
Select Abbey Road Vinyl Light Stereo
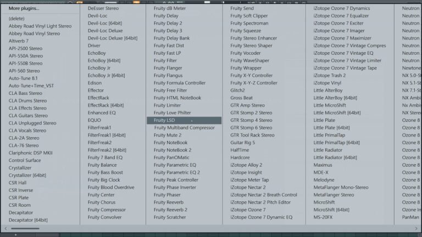coord(40,26)
